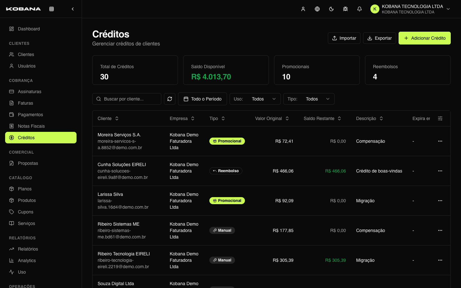Toggle dark mode via the moon icon

[331, 9]
